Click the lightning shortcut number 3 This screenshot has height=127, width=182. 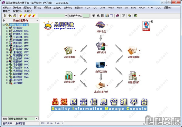(29, 16)
